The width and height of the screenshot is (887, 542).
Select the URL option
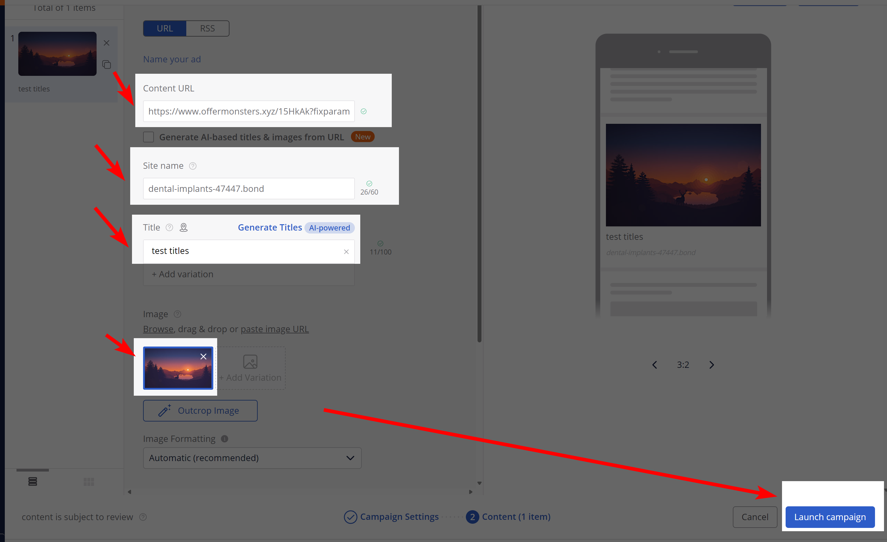click(165, 28)
